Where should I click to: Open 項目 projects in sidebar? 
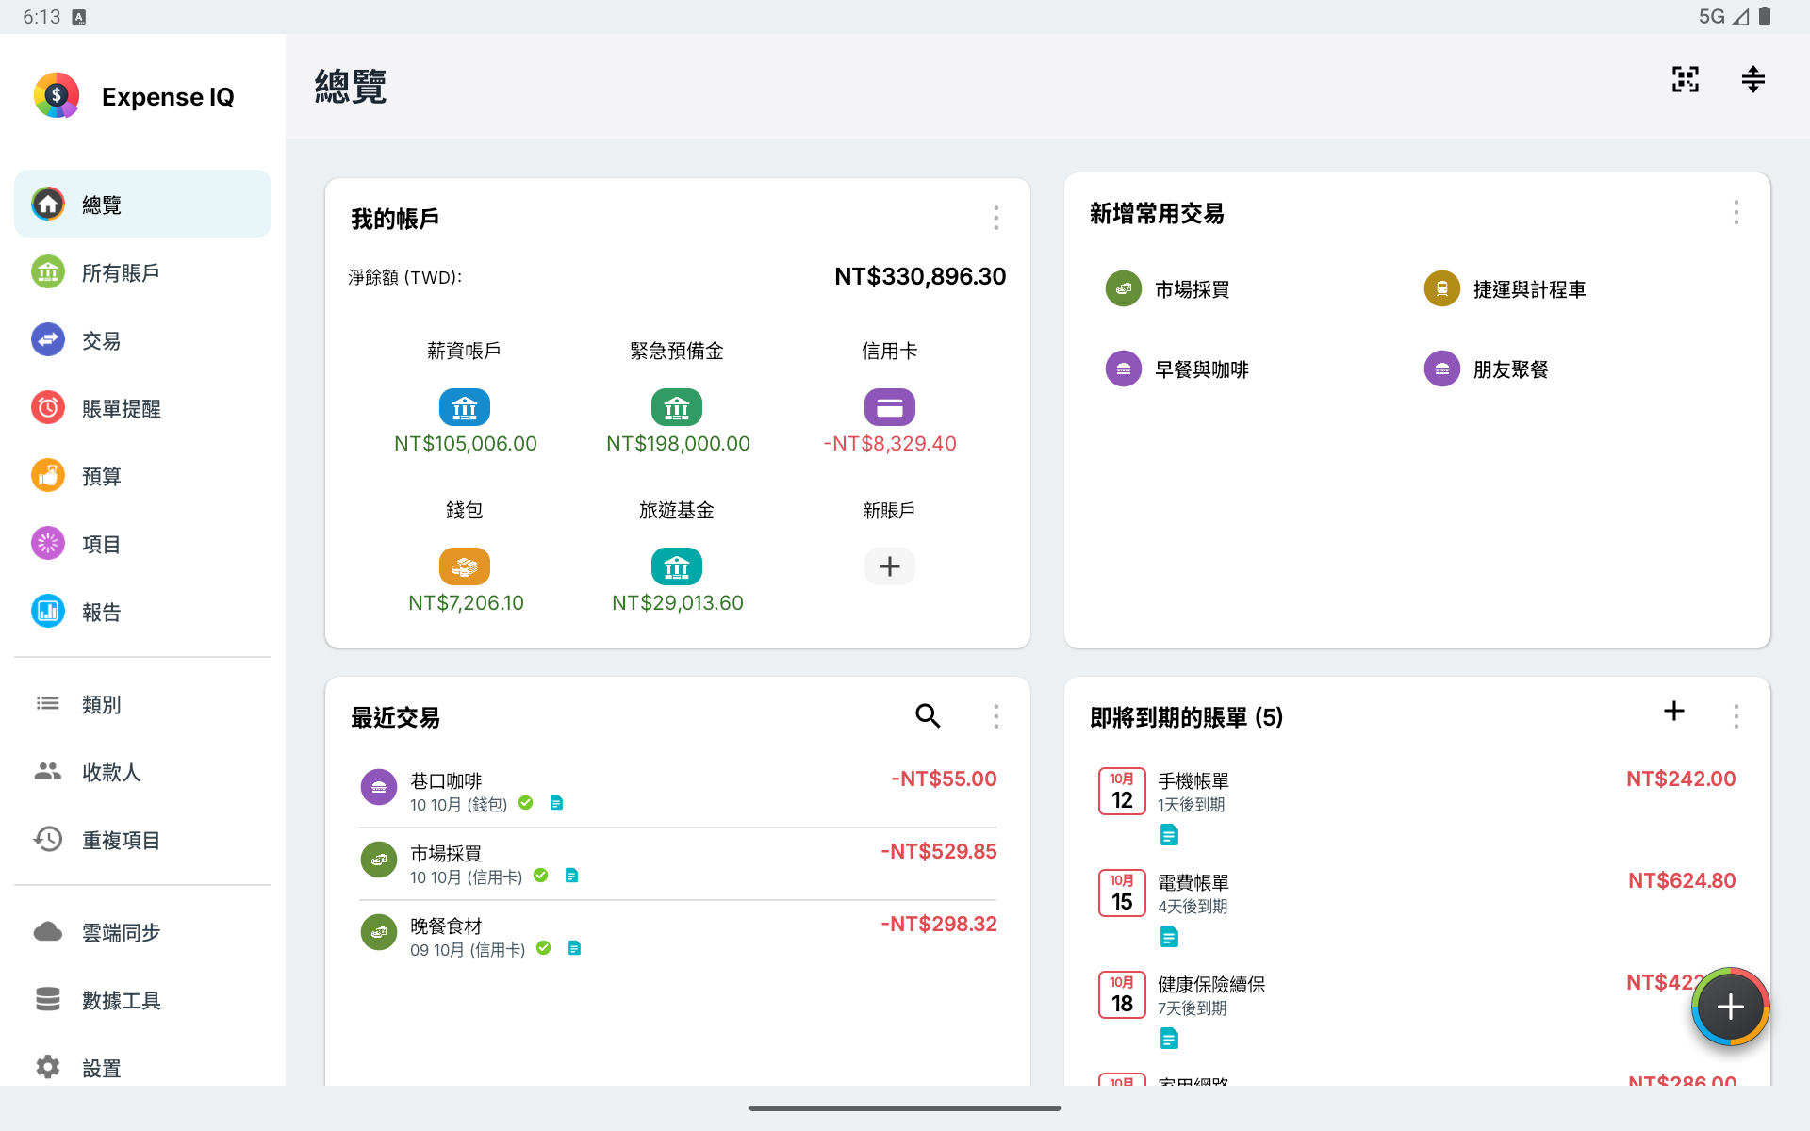(x=142, y=544)
